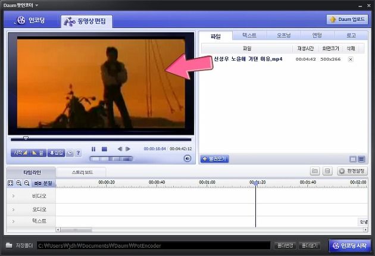Click the timeline horizontal scrollbar thumb
Image resolution: width=375 pixels, height=256 pixels.
pos(76,230)
